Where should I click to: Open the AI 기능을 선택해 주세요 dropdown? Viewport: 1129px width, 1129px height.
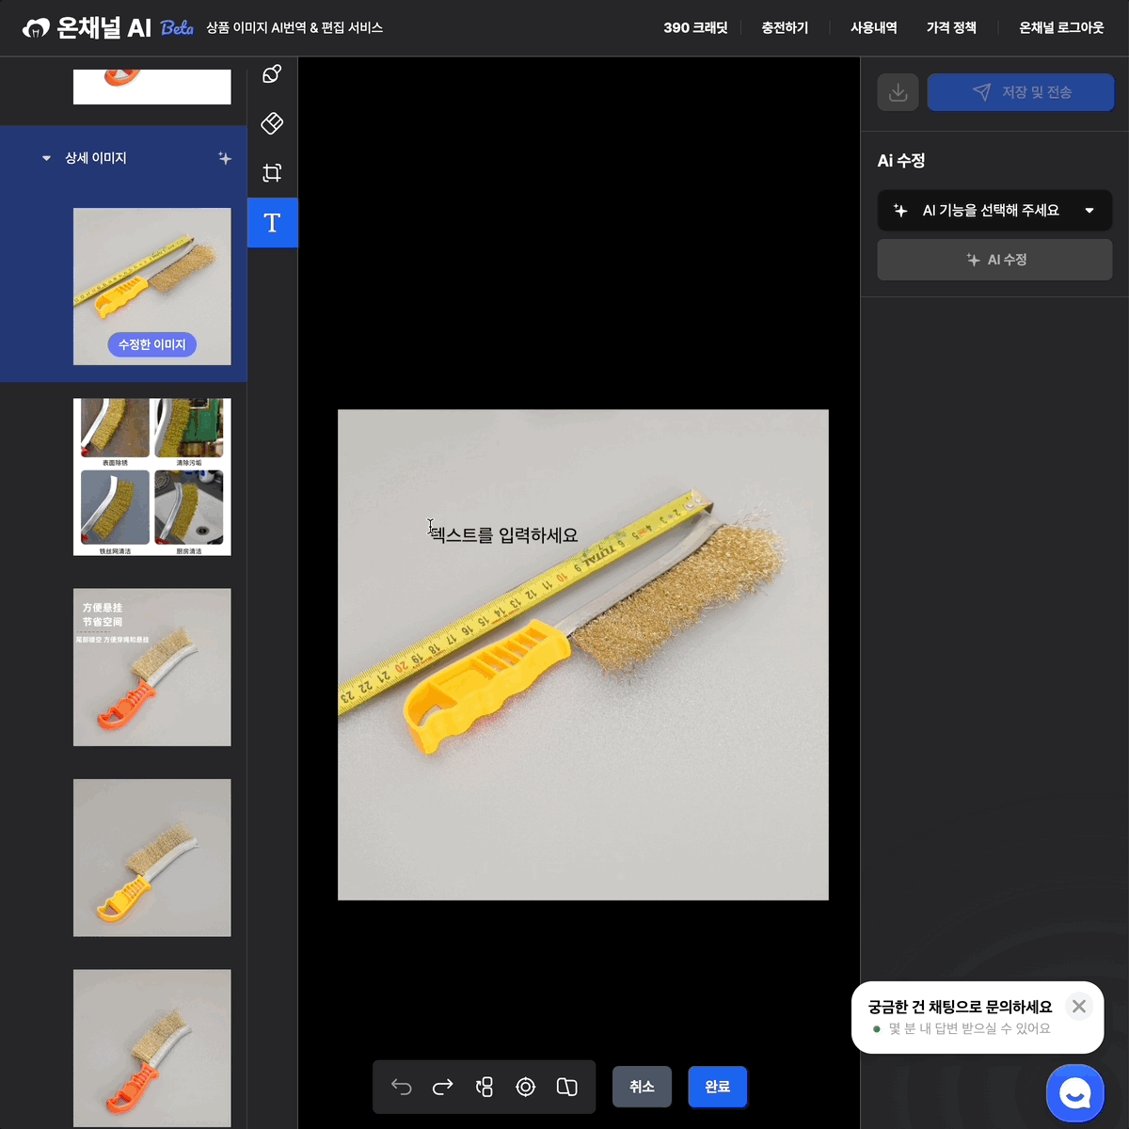pos(994,211)
